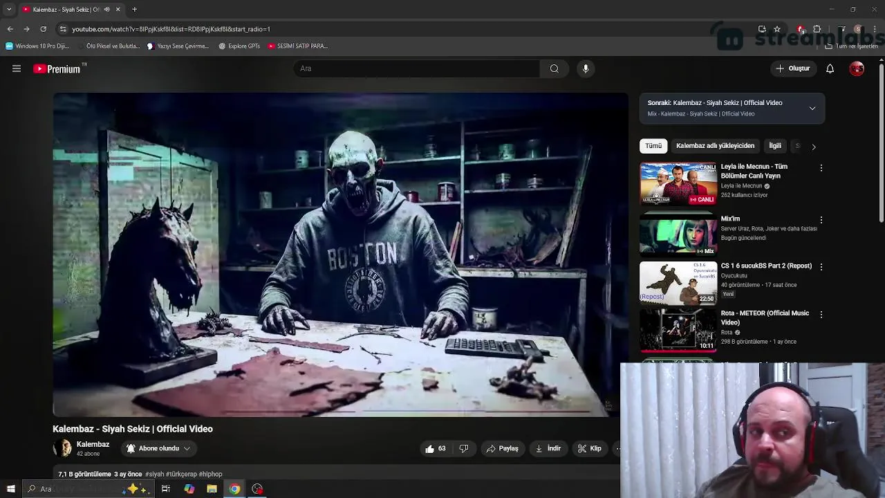Open Rota - METEOR video thumbnail
The width and height of the screenshot is (885, 498).
point(678,330)
